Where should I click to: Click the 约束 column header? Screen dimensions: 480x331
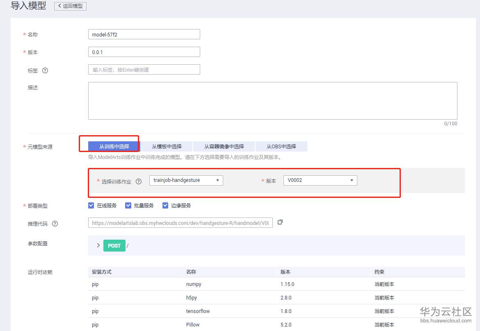coord(379,272)
